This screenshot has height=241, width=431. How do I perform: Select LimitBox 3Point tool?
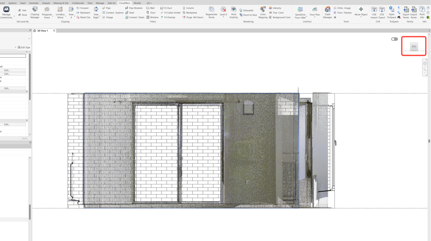tap(60, 13)
